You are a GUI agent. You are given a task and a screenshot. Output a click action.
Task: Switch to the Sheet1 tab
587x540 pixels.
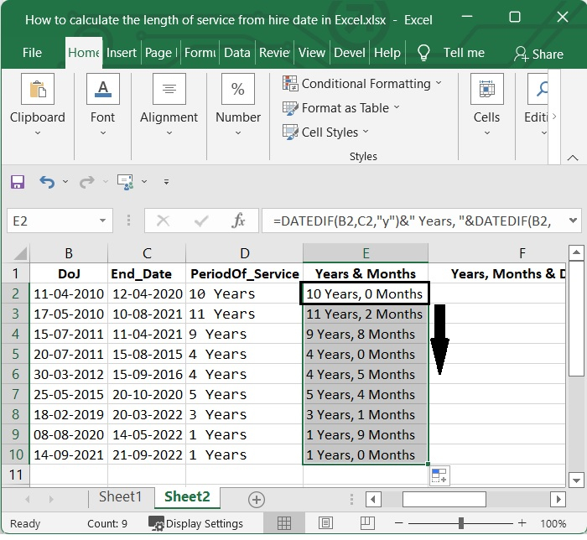[121, 497]
